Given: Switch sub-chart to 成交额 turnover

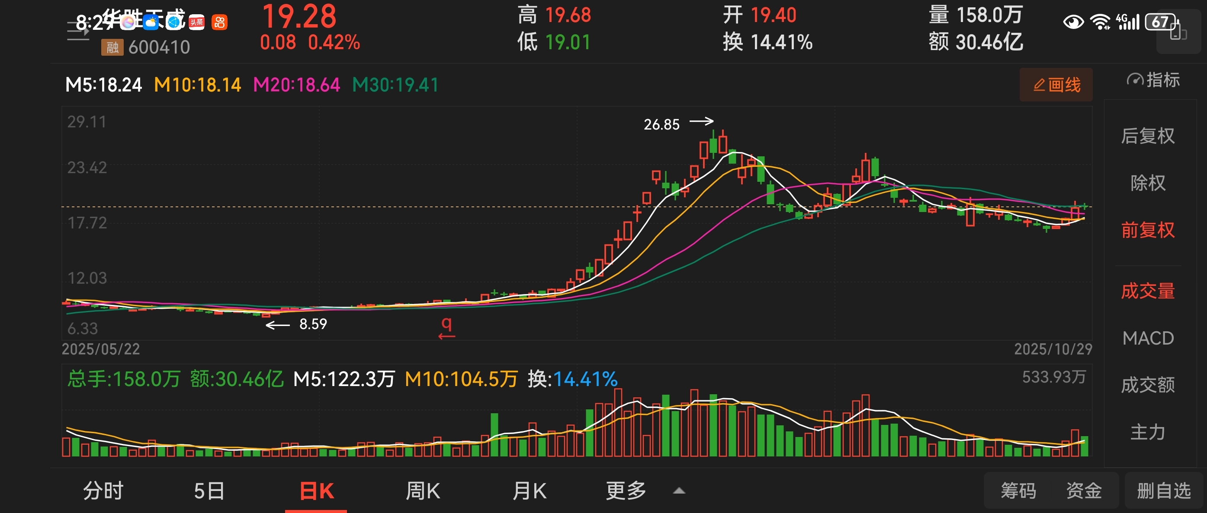Looking at the screenshot, I should pyautogui.click(x=1147, y=385).
